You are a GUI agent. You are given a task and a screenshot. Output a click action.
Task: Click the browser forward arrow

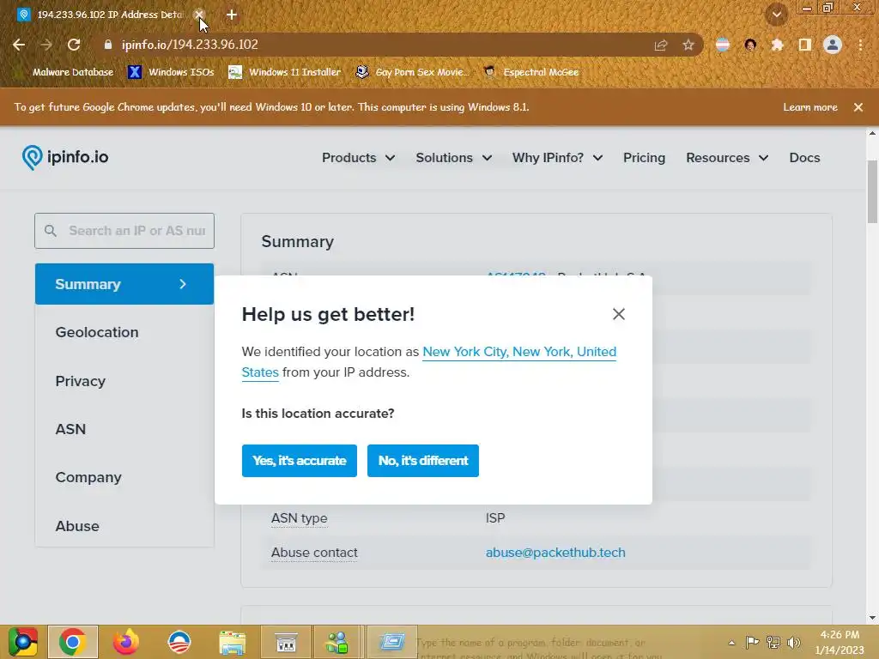(x=46, y=45)
